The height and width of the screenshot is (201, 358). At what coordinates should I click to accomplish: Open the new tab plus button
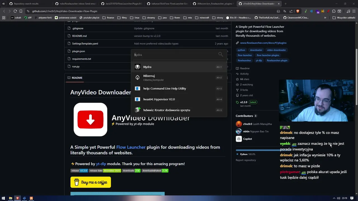pyautogui.click(x=286, y=4)
